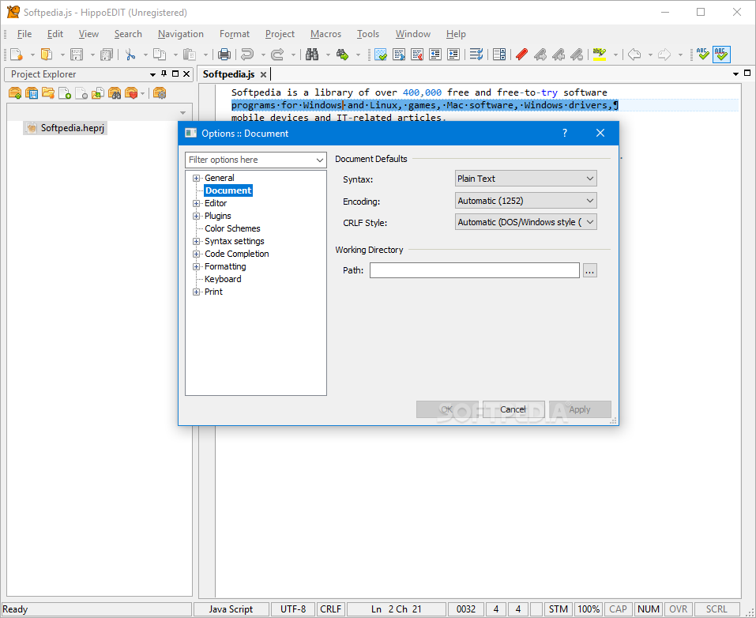Click the question mark help button in Options
The image size is (756, 618).
(565, 133)
